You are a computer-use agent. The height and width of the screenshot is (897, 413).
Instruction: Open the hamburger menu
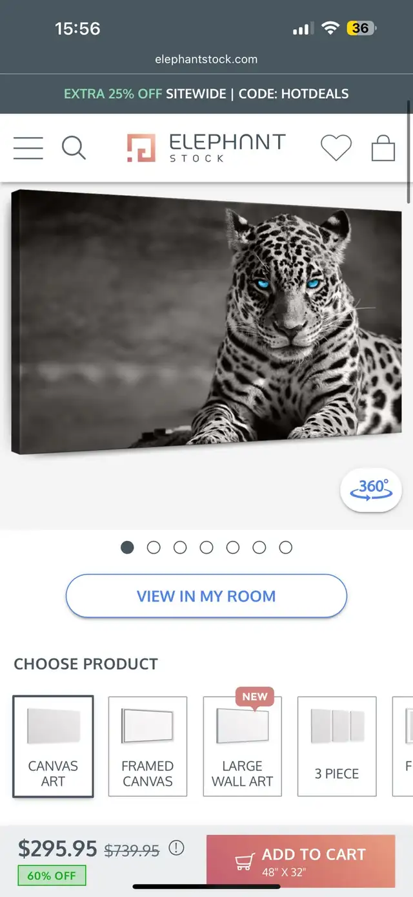pyautogui.click(x=28, y=148)
